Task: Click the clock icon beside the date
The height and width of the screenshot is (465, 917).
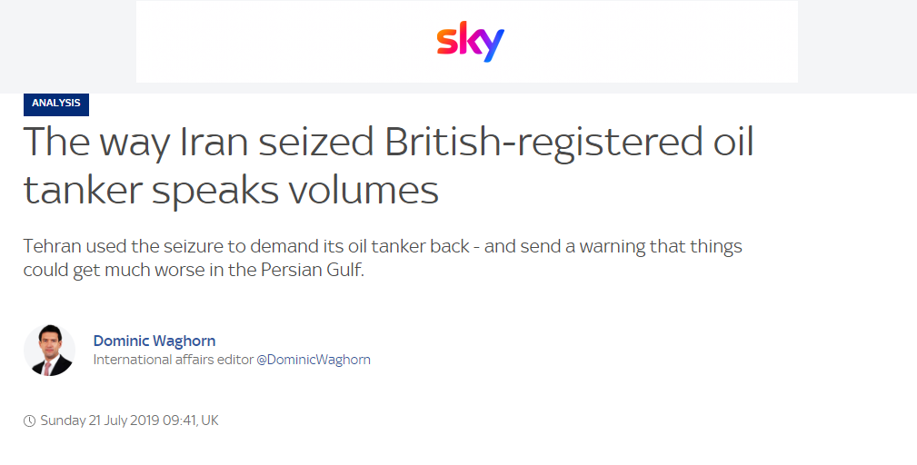Action: pos(29,420)
